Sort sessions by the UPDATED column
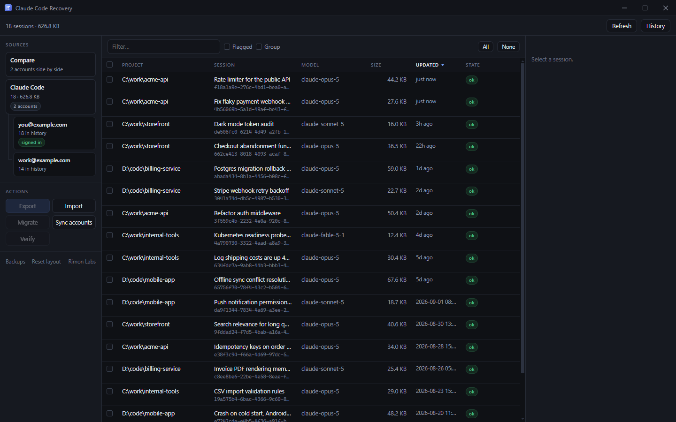Image resolution: width=676 pixels, height=422 pixels. (427, 65)
